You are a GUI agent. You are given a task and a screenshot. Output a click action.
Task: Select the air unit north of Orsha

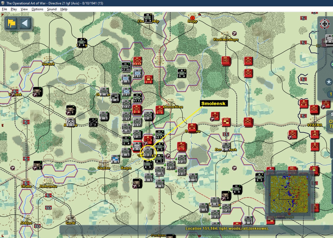tap(37, 165)
